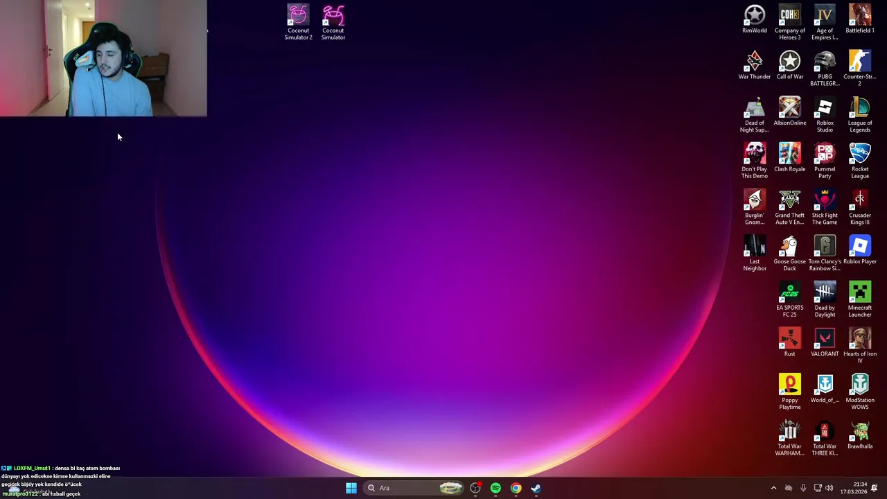Open League of Legends shortcut
This screenshot has height=499, width=887.
[x=859, y=115]
